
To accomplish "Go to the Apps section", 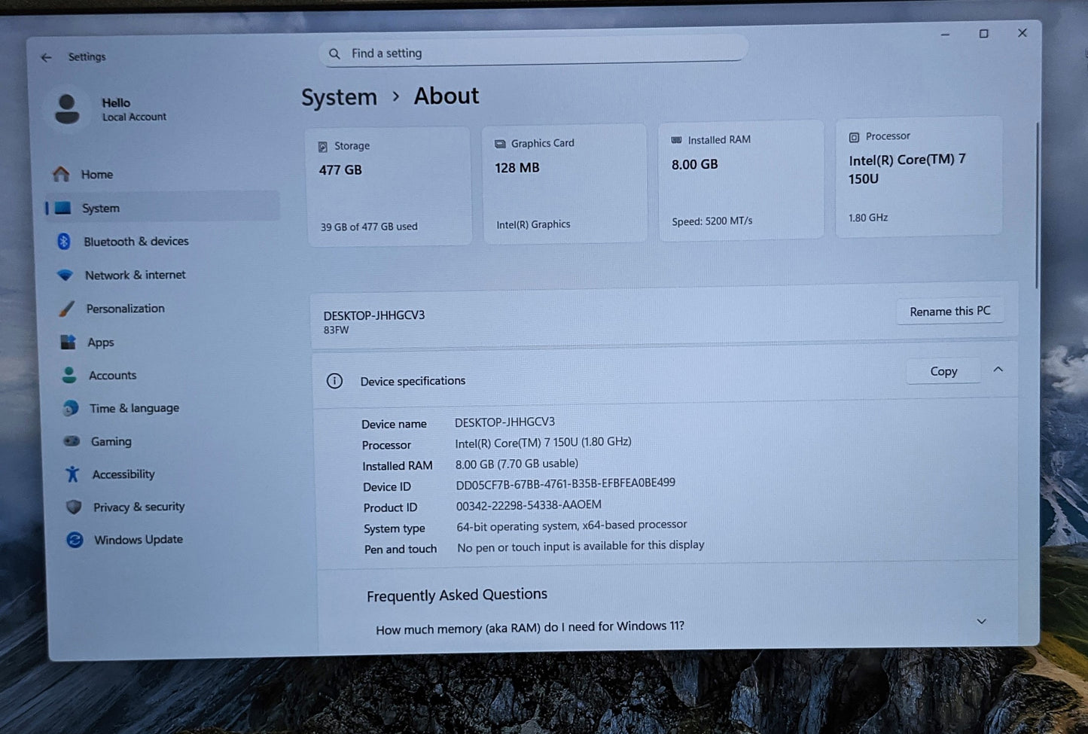I will (x=101, y=342).
